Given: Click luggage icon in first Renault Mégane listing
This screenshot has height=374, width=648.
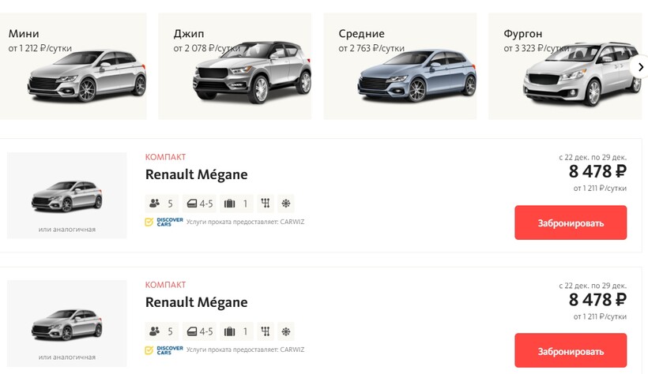Looking at the screenshot, I should 230,204.
